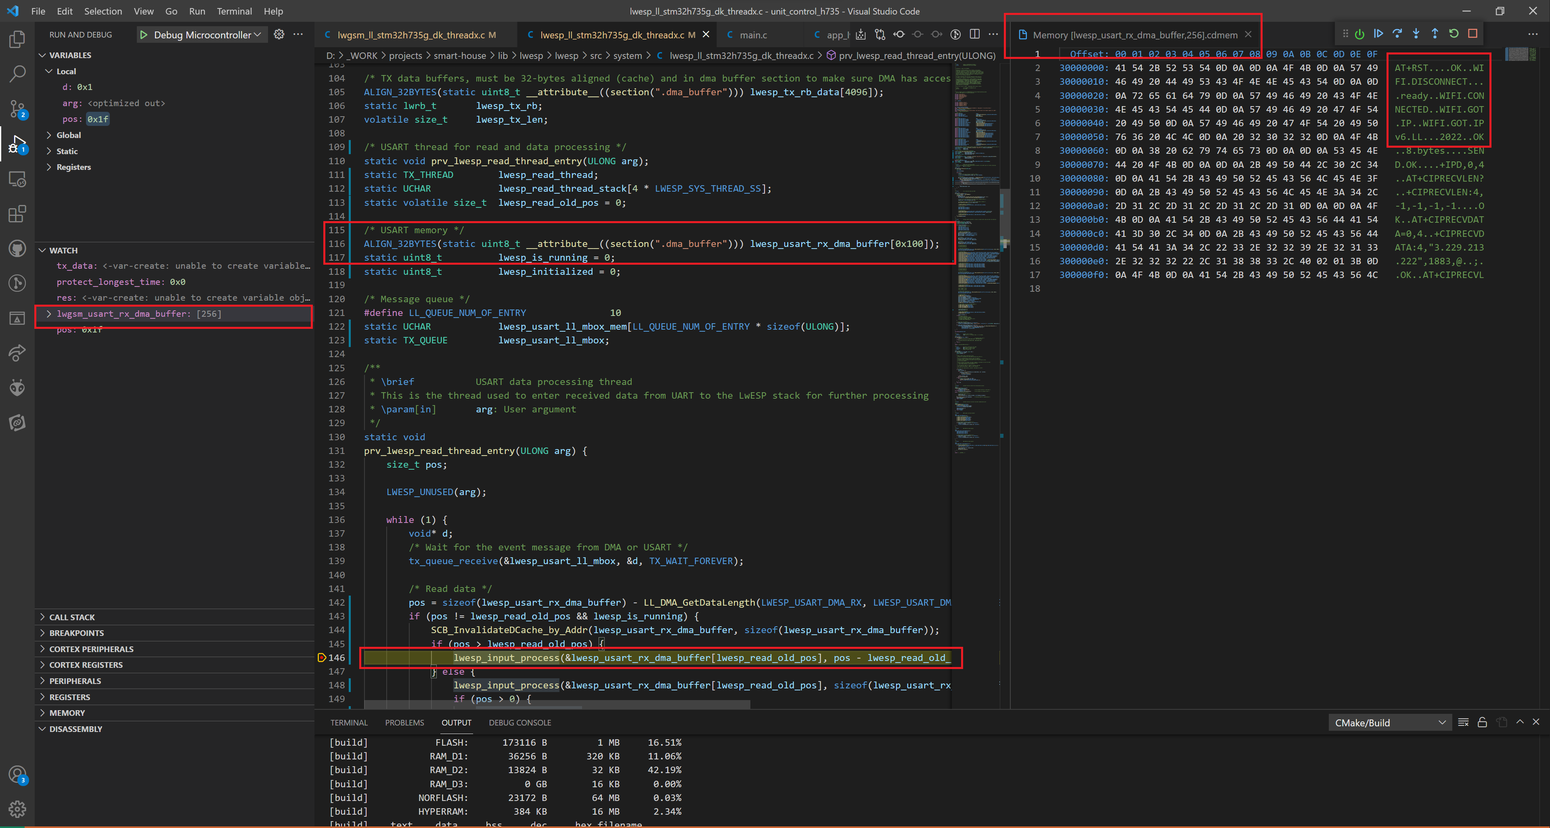Expand the Global variables scope
This screenshot has width=1550, height=828.
[49, 135]
